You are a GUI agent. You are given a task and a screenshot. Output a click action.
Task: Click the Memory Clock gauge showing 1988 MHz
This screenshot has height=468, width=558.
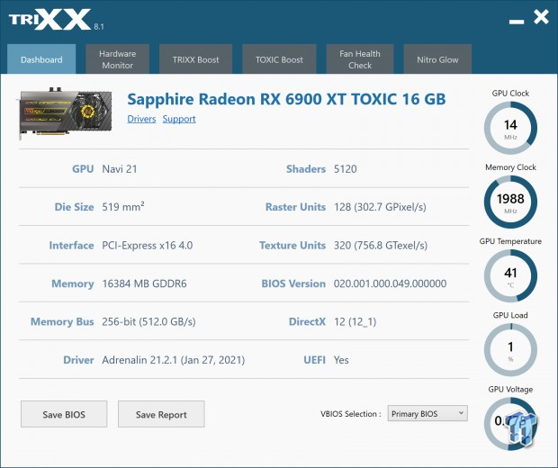pos(510,202)
